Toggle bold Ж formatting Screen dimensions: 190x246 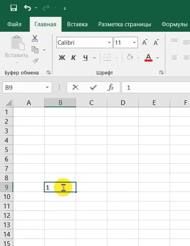tap(62, 58)
